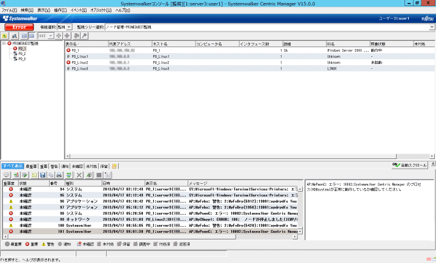Open the オブジェクト(O) menu
436x263 pixels.
pyautogui.click(x=101, y=10)
